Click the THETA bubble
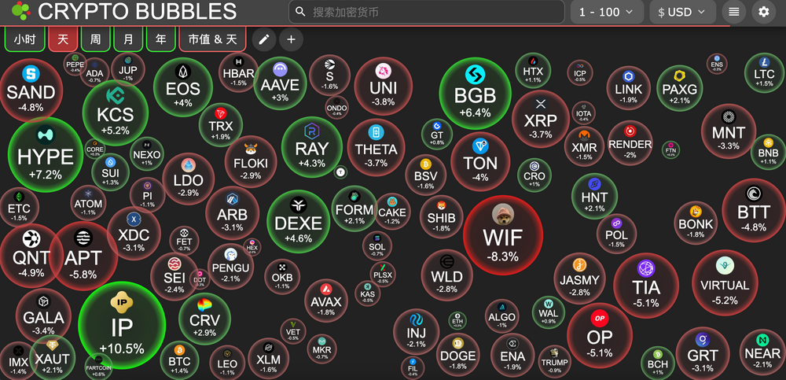Screen dimensions: 786x380 (376, 148)
